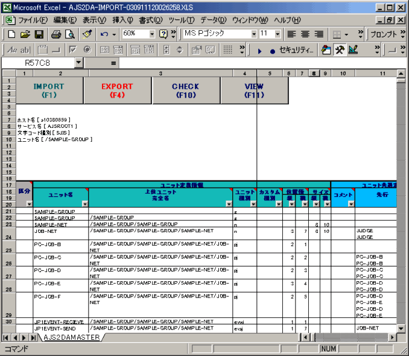Select the Check Box control in the Forms toolbar
409x356 pixels.
73,49
